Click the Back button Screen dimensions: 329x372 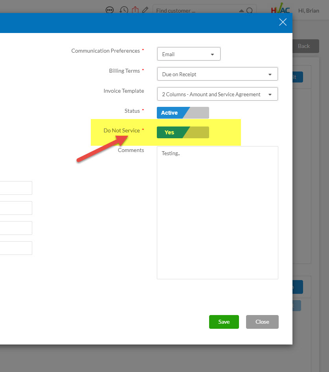point(305,46)
